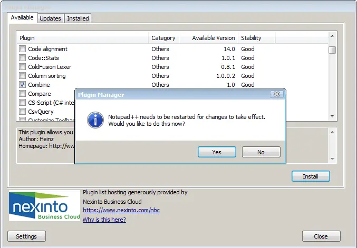Open the nexinto.com/nbc link
357x248 pixels.
[x=121, y=210]
